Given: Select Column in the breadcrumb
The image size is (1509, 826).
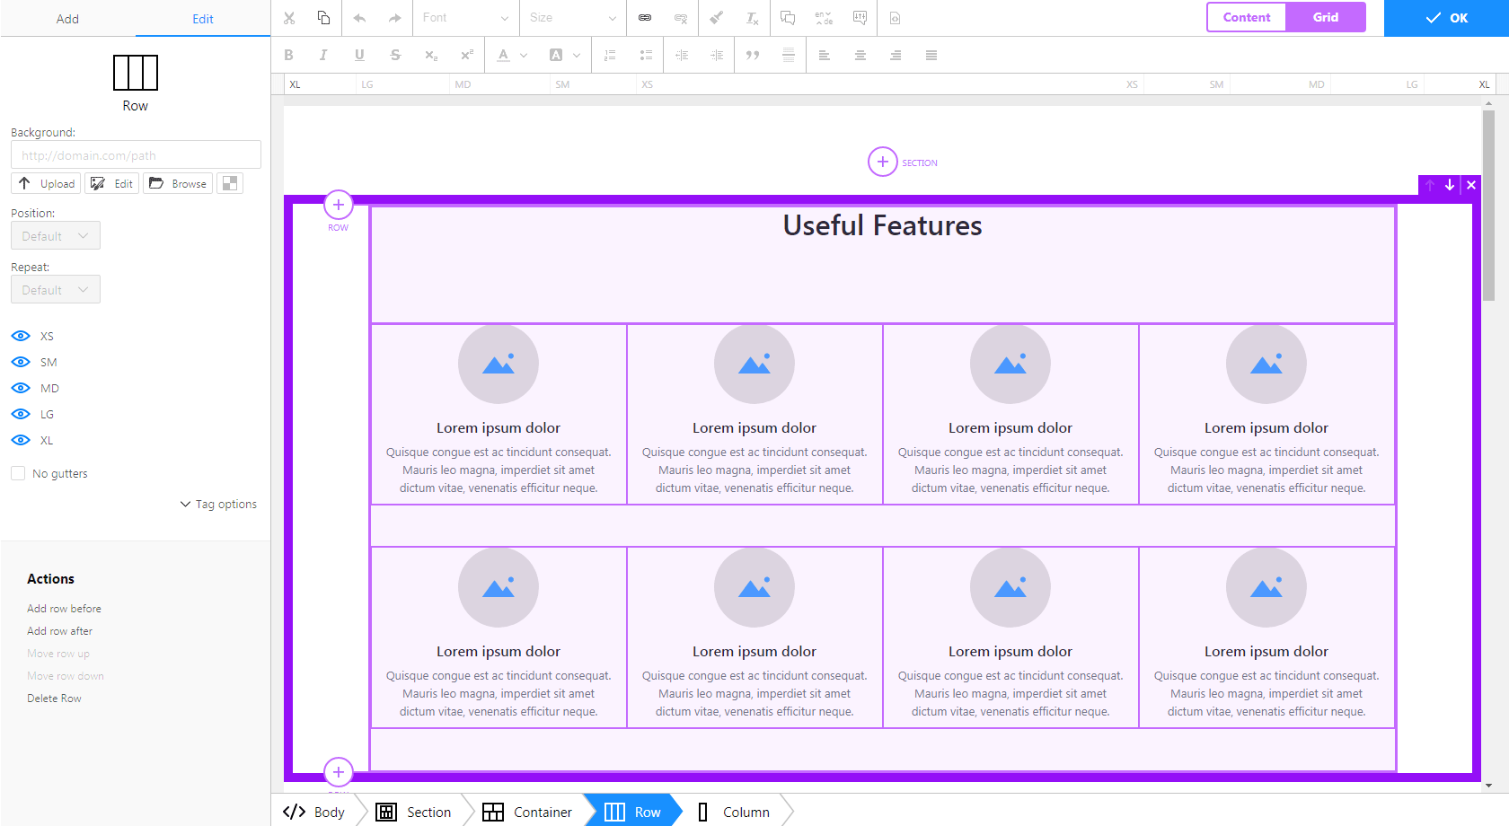Looking at the screenshot, I should click(x=734, y=812).
